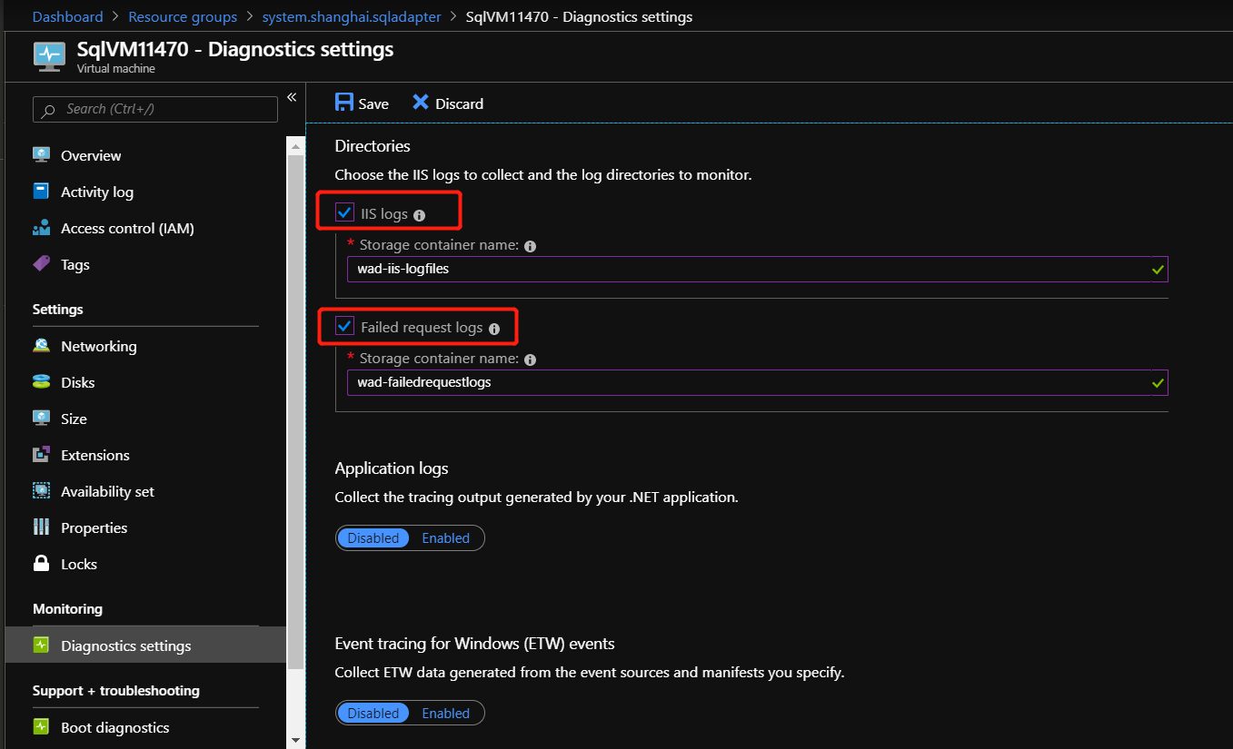Image resolution: width=1233 pixels, height=749 pixels.
Task: Open the Networking icon under Settings
Action: (x=42, y=346)
